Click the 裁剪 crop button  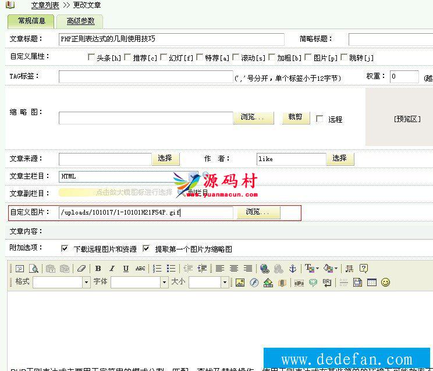coord(296,117)
